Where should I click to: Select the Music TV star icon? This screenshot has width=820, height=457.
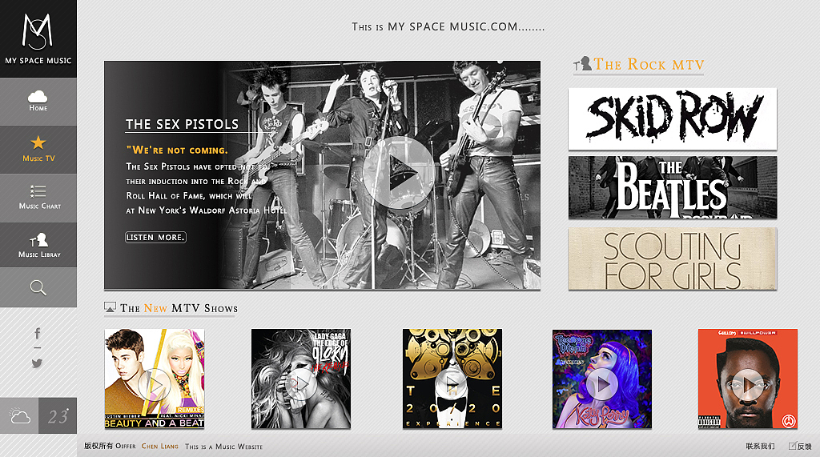click(x=38, y=142)
